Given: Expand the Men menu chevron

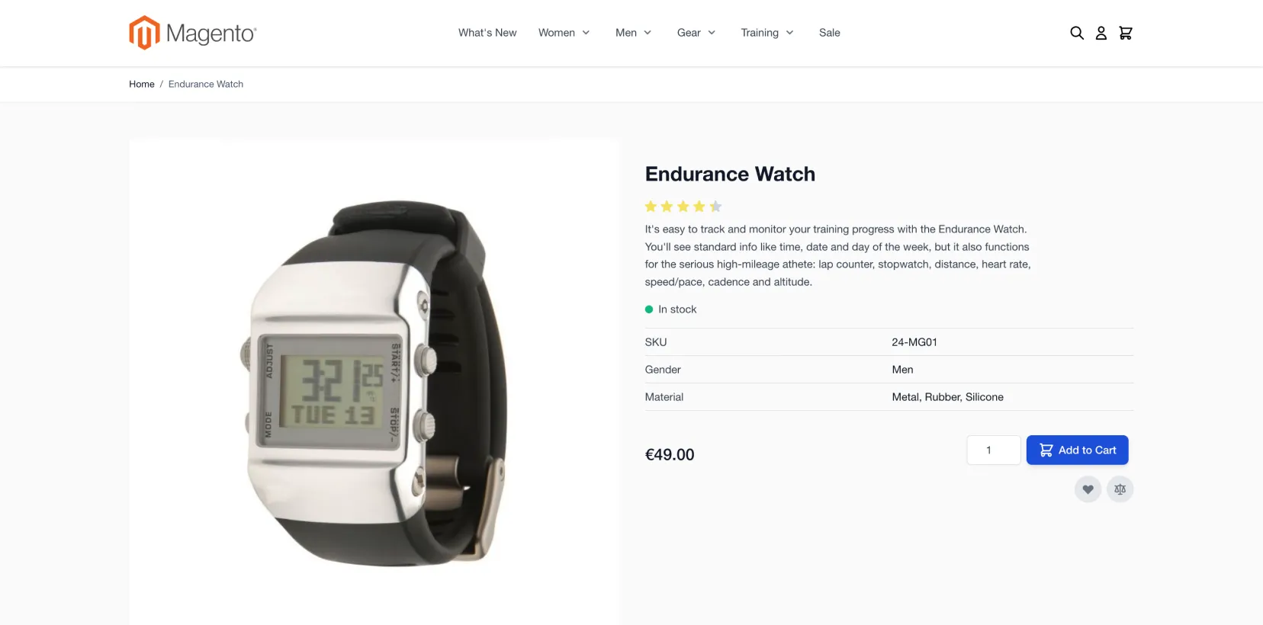Looking at the screenshot, I should tap(648, 33).
